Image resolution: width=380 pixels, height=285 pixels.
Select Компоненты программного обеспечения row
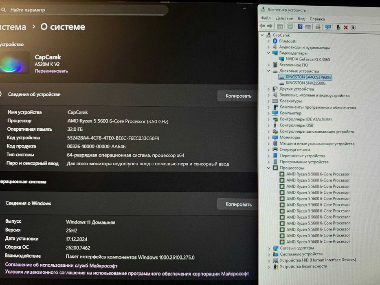click(x=317, y=107)
